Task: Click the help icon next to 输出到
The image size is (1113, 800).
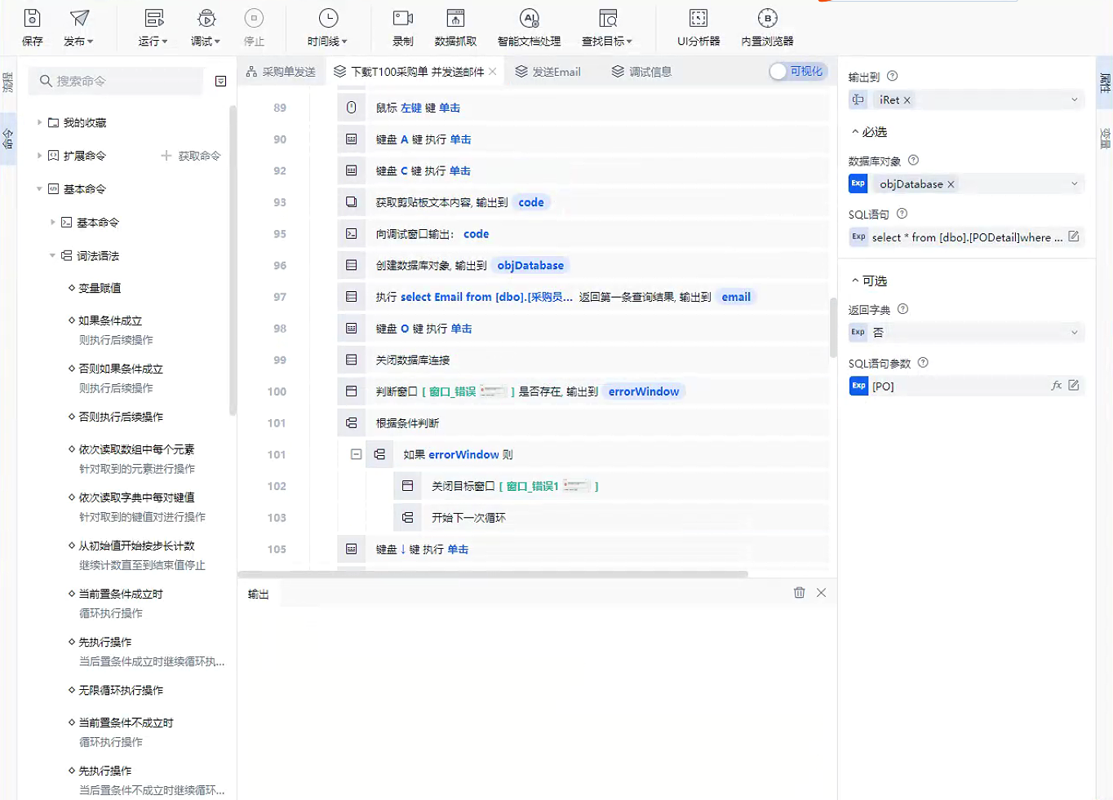Action: click(893, 76)
